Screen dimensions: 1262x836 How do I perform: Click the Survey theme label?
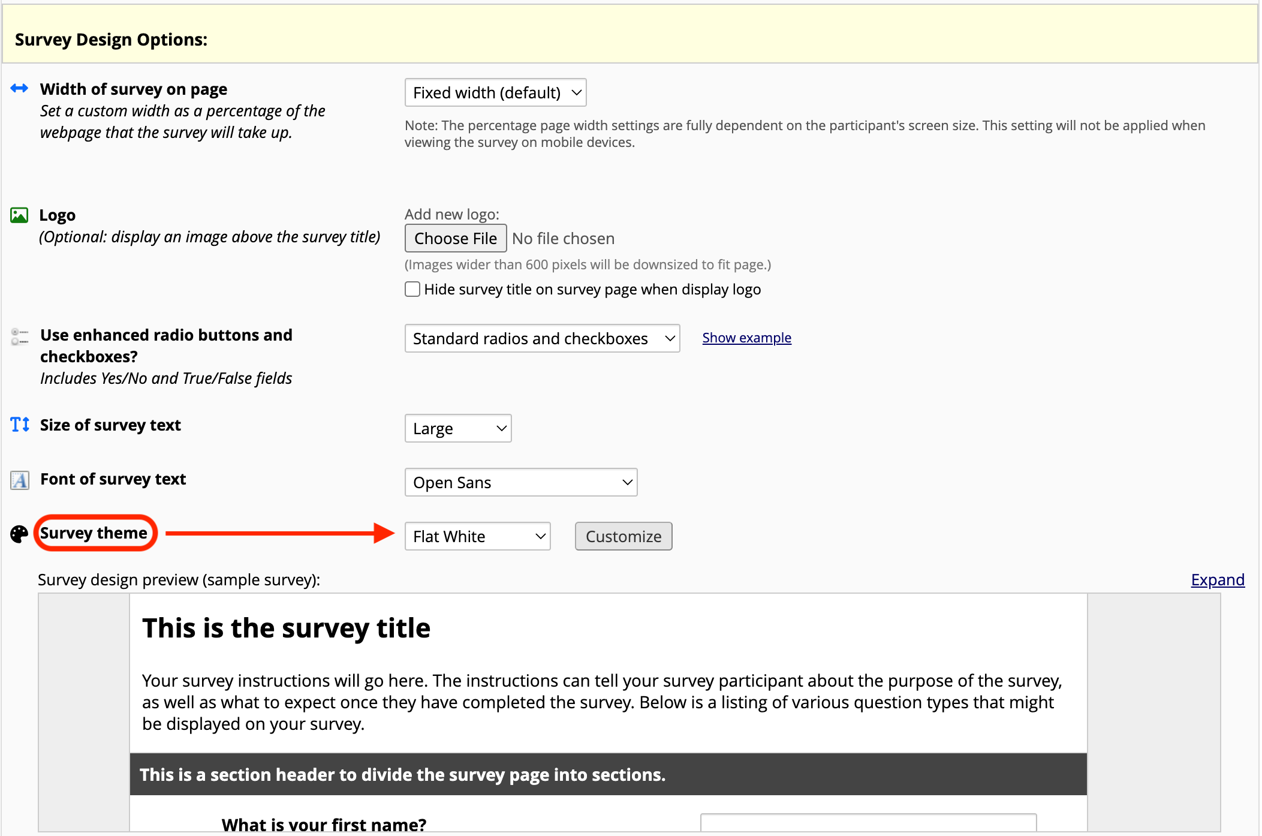point(94,533)
